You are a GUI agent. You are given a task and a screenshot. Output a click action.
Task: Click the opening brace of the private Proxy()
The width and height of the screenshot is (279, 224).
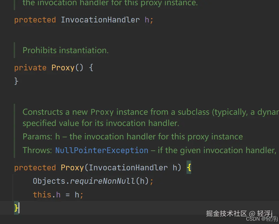point(91,68)
